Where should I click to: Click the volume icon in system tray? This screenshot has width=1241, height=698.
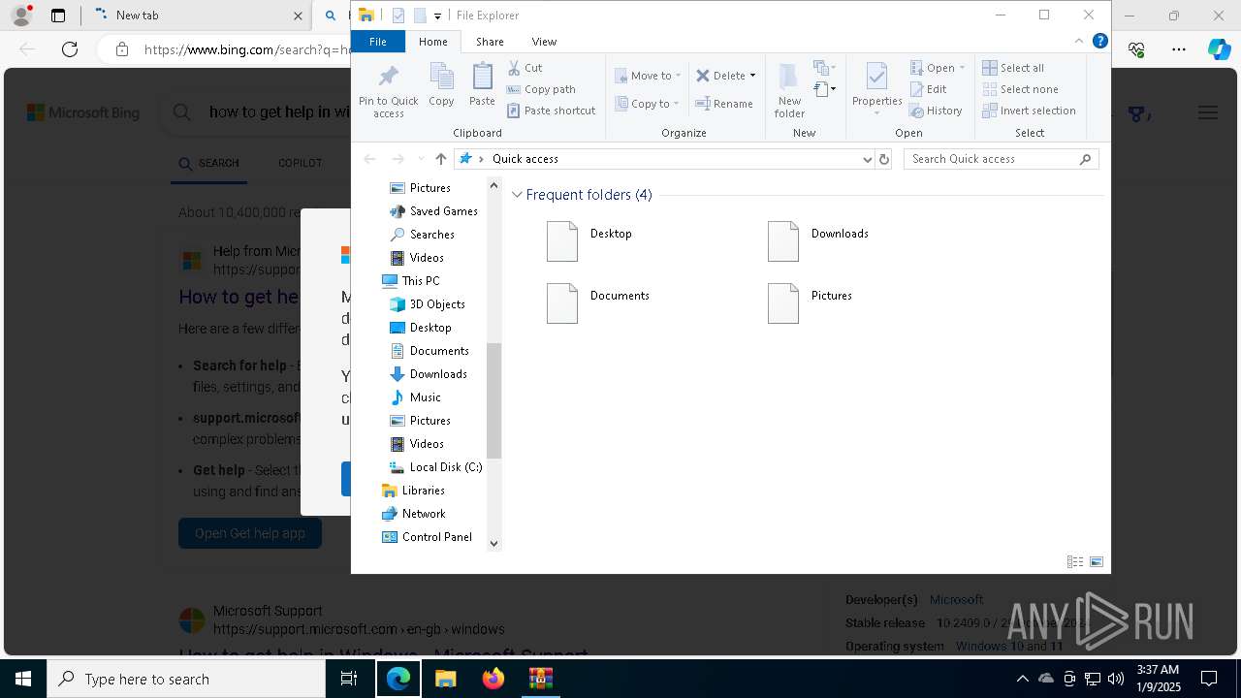point(1115,679)
